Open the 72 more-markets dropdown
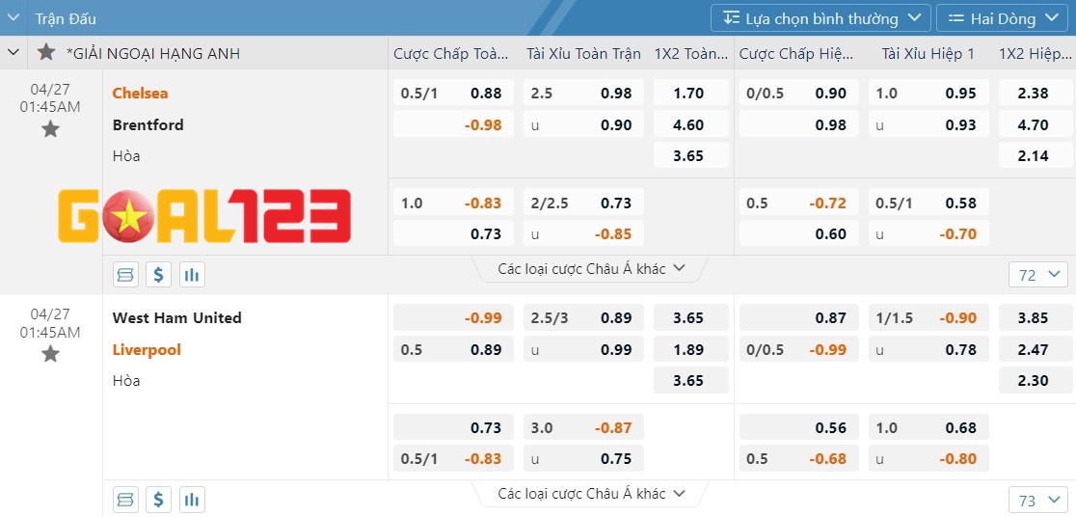The image size is (1076, 517). [1037, 275]
